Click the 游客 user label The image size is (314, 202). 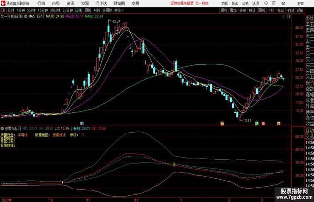click(300, 3)
